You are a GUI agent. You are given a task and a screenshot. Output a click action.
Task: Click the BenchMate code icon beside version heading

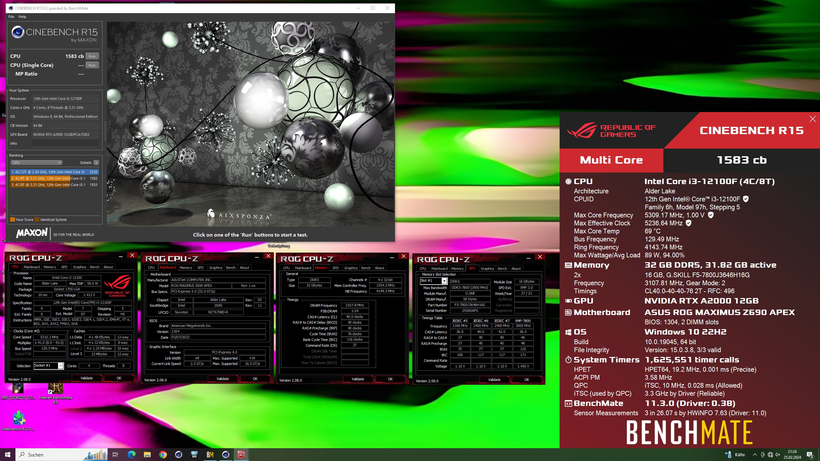point(568,403)
